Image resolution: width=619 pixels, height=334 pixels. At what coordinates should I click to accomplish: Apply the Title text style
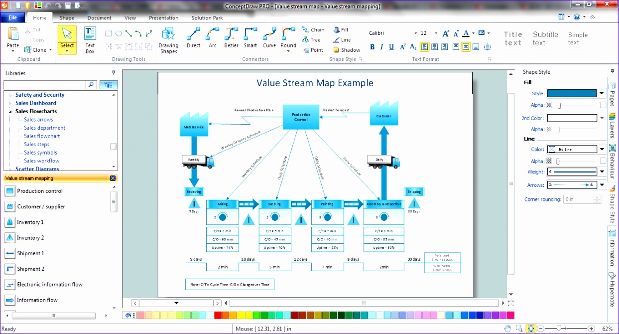[x=513, y=39]
